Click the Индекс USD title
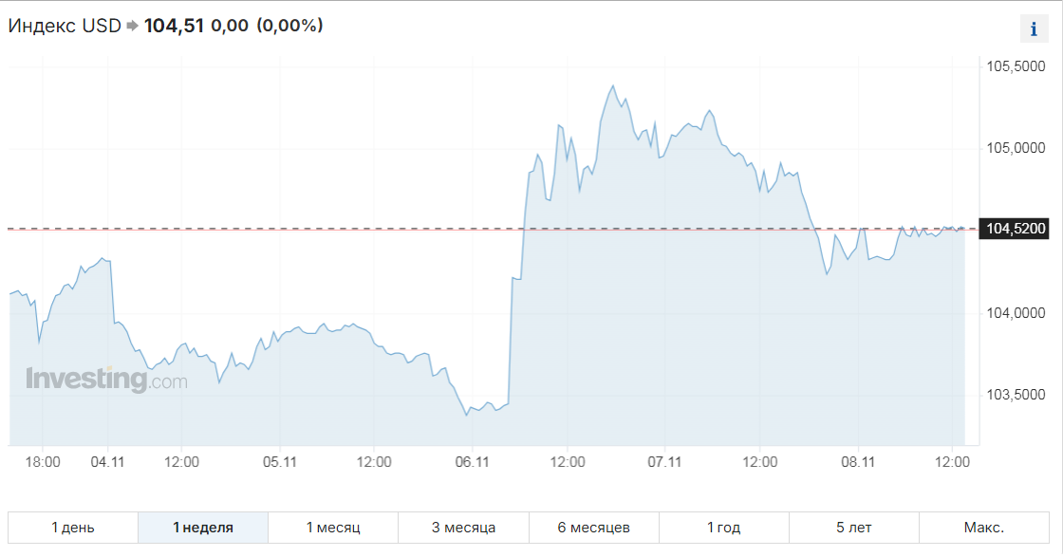This screenshot has width=1063, height=557. click(65, 26)
